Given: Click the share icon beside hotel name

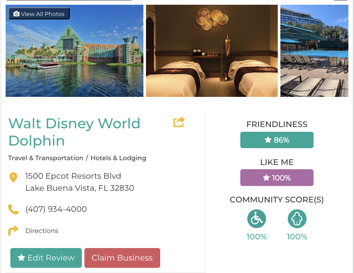Looking at the screenshot, I should 179,122.
